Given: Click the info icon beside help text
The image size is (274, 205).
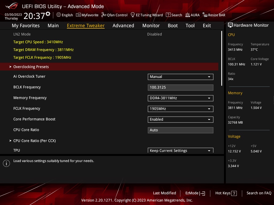Looking at the screenshot, I should click(x=6, y=163).
